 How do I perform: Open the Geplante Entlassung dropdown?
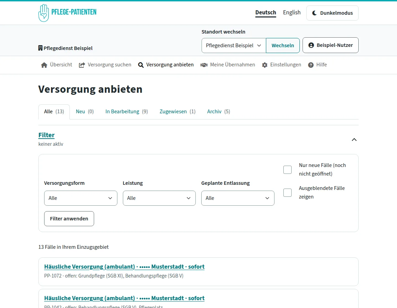[238, 198]
